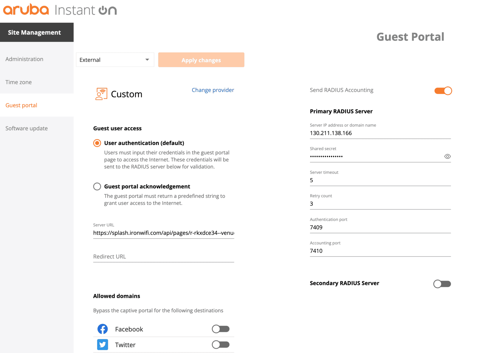The image size is (477, 353).
Task: Click the Change provider link
Action: 213,90
